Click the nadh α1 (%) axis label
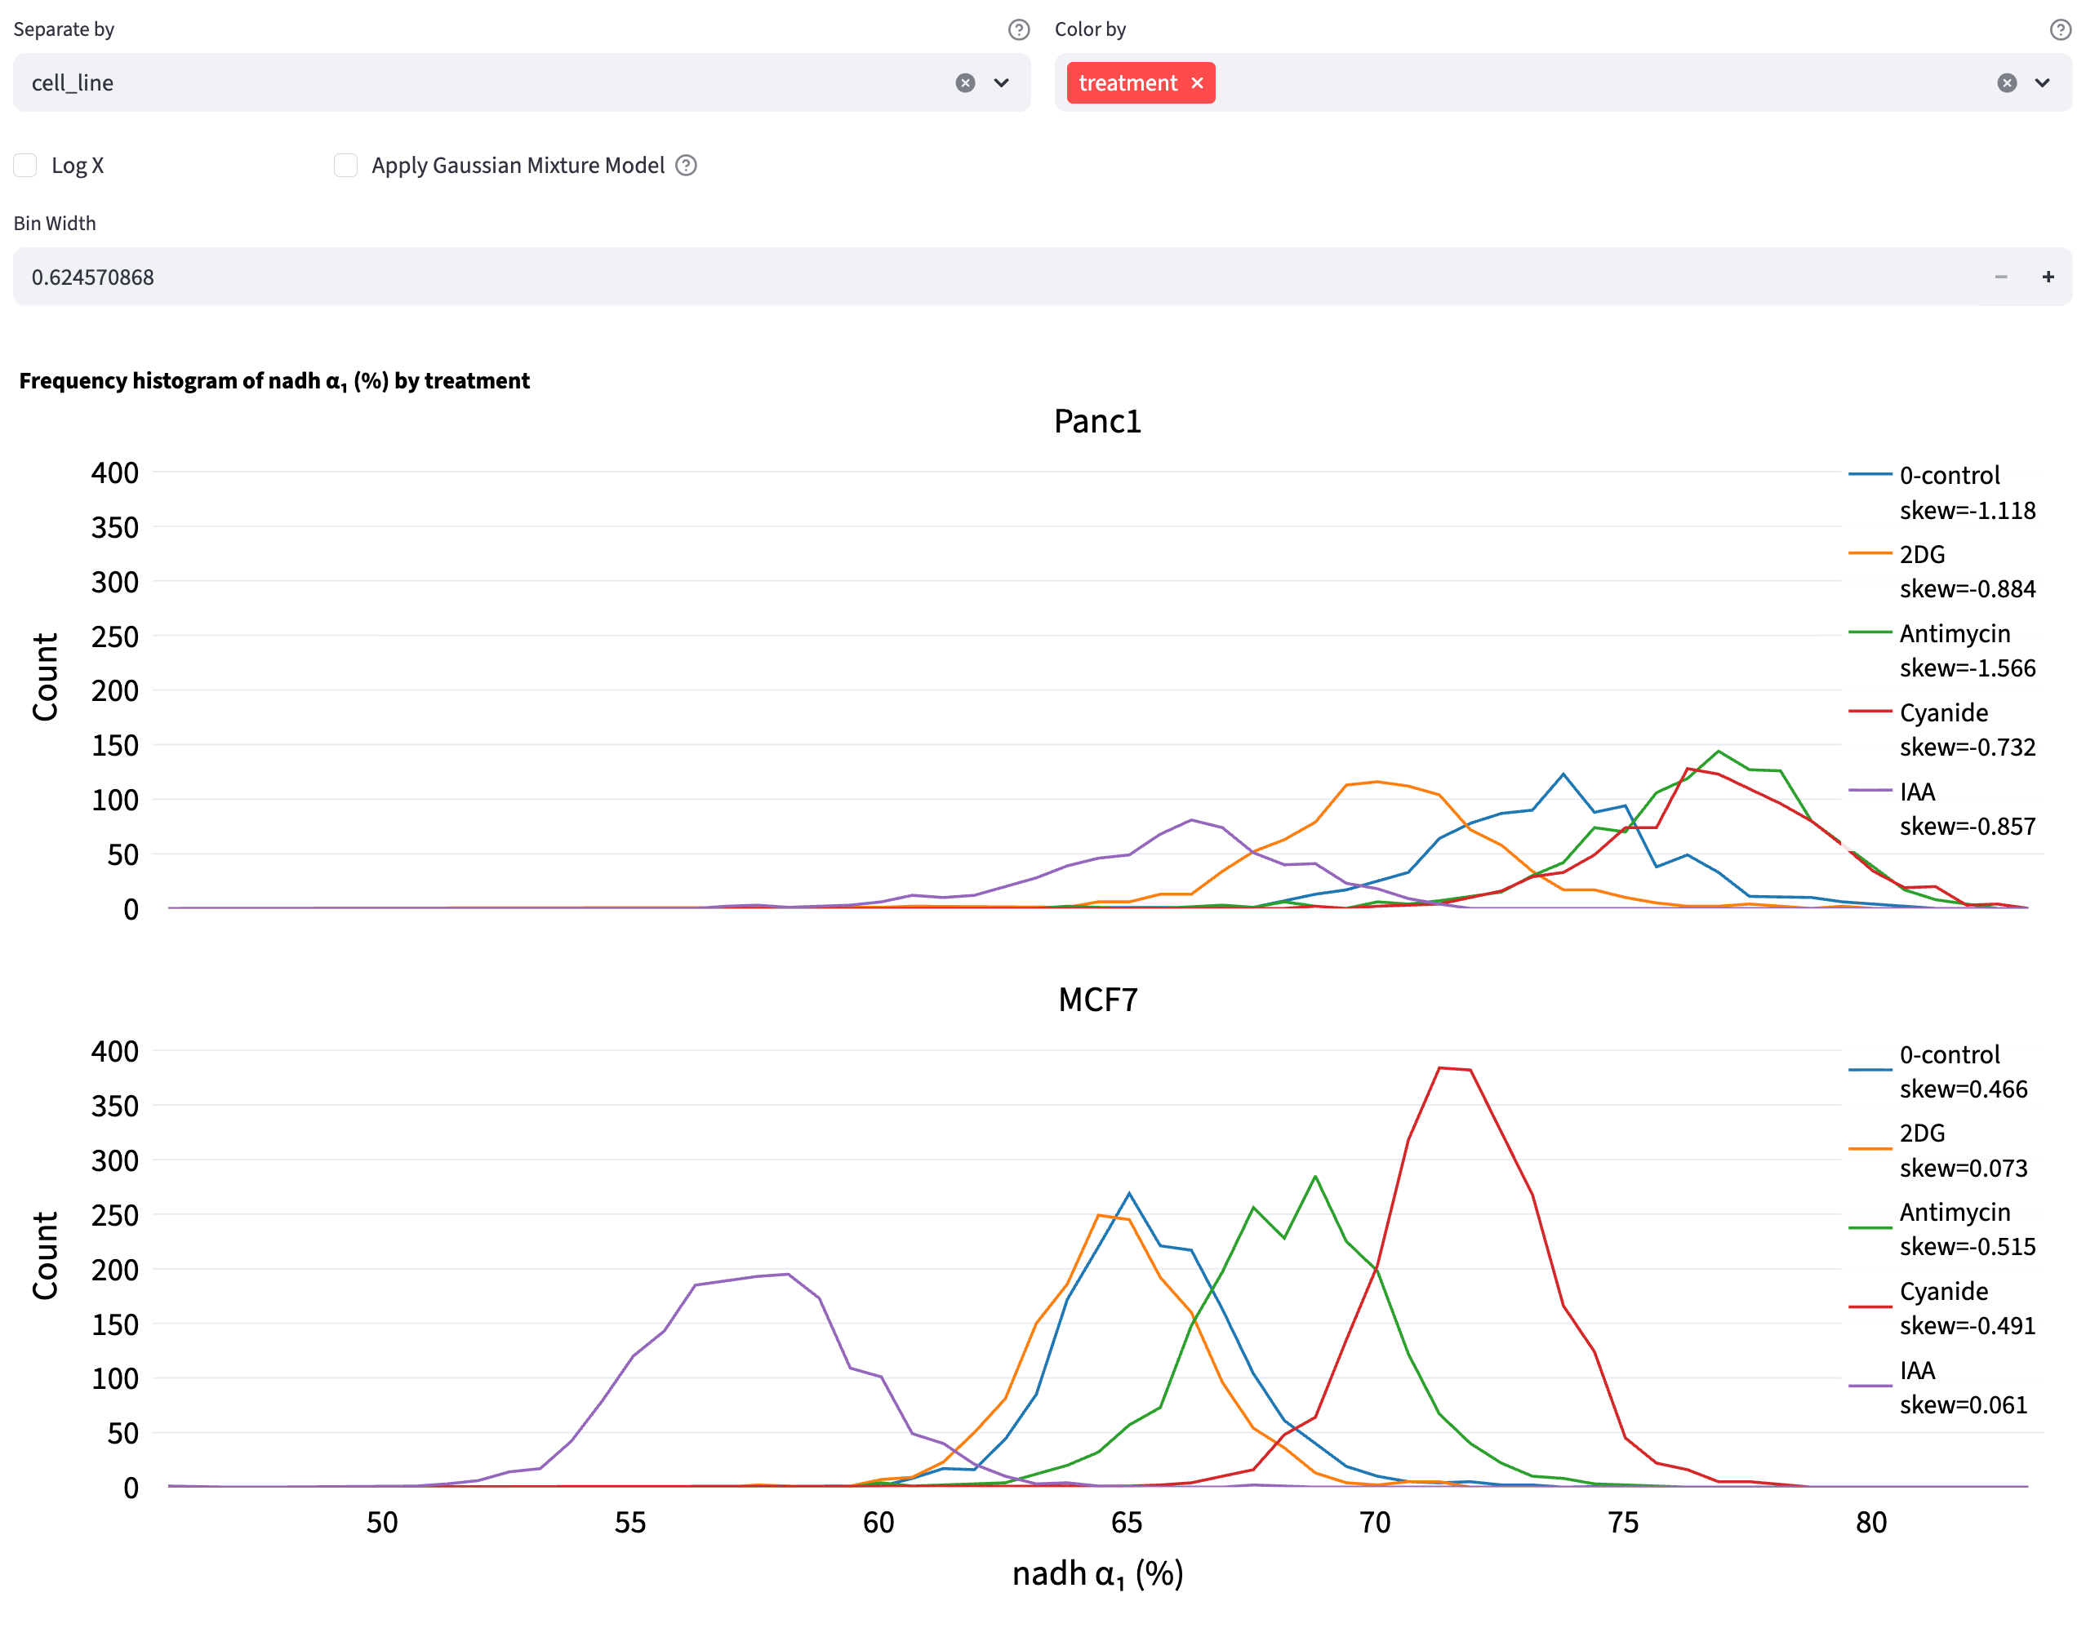2086x1628 pixels. coord(1097,1573)
